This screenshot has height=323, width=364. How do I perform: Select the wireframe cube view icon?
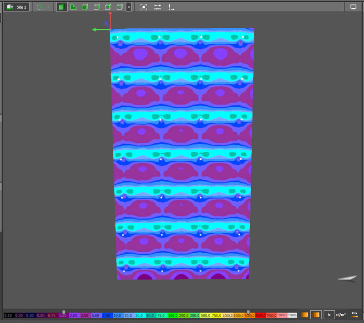click(96, 7)
